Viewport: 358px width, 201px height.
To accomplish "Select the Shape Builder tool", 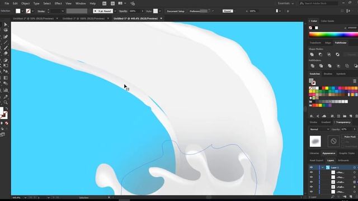I will (x=6, y=71).
